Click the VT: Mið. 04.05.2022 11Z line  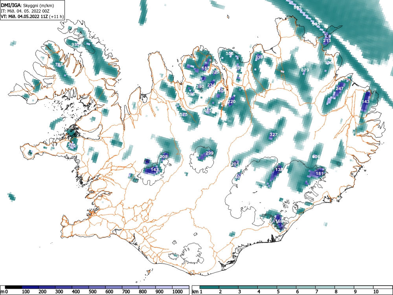[32, 17]
